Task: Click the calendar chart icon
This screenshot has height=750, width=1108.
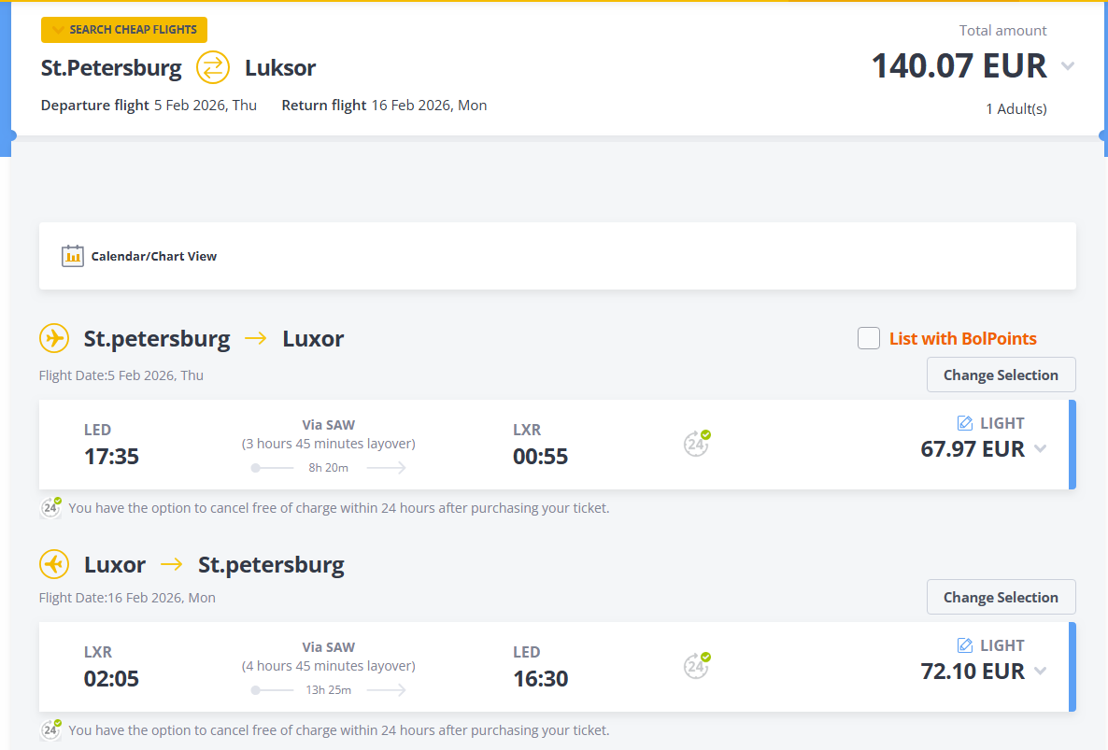Action: tap(73, 256)
